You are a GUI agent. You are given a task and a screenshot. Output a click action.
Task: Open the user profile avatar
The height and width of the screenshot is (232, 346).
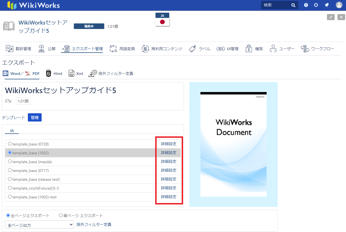339,5
